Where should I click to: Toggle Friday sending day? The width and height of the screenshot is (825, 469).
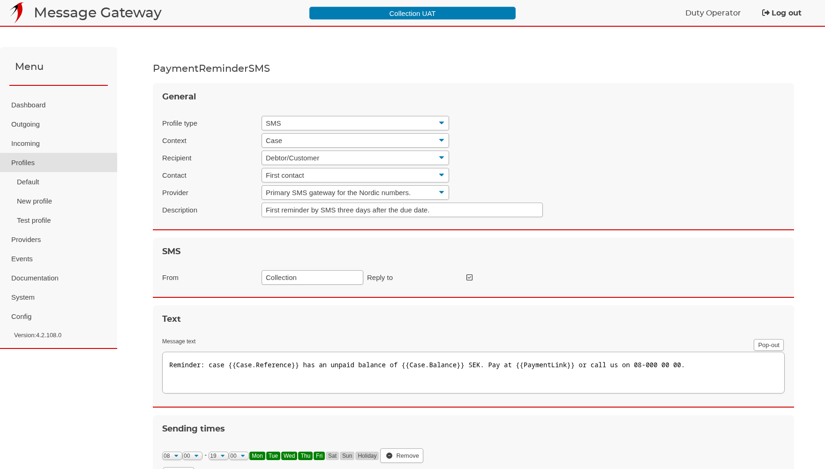319,456
